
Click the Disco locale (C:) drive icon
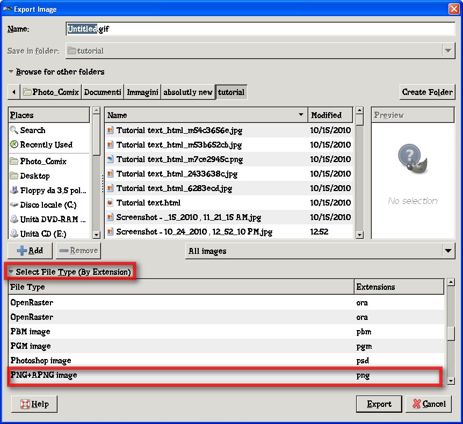[14, 204]
